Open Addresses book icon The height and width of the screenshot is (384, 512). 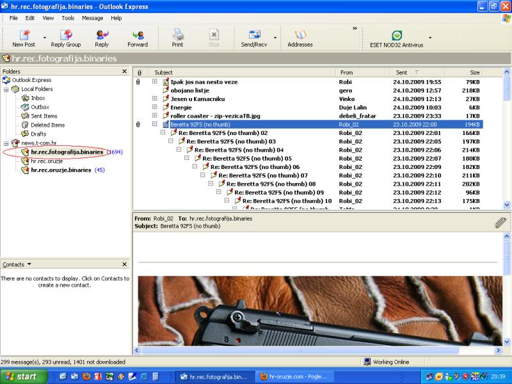(300, 36)
